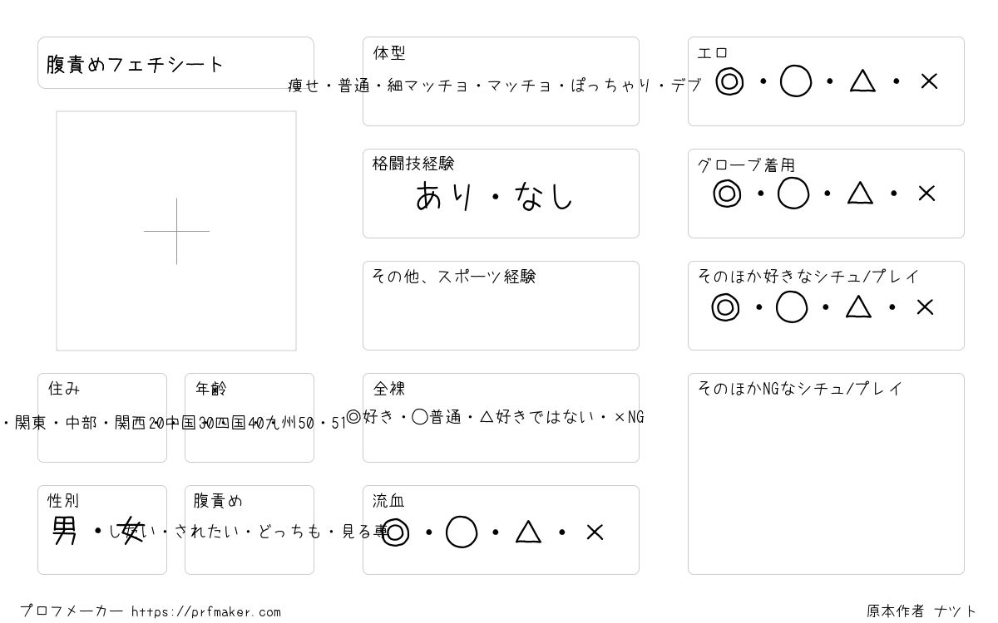Click the × symbol in the グローブ着用 box
998x623 pixels.
[926, 194]
